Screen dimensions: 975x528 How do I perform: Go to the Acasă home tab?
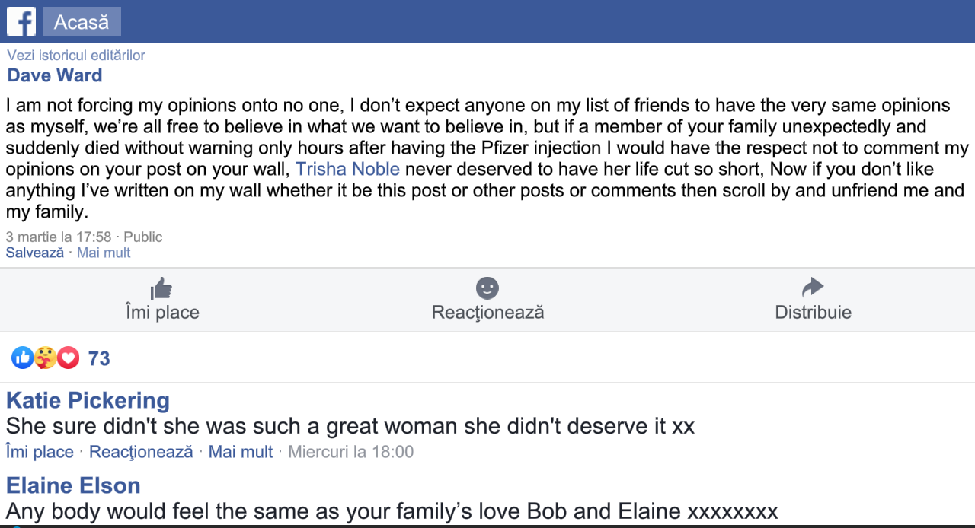pos(82,22)
